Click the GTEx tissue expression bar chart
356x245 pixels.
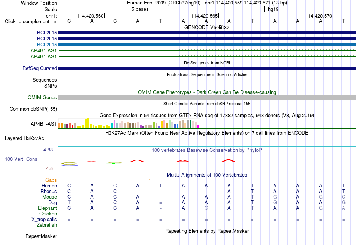(x=129, y=123)
